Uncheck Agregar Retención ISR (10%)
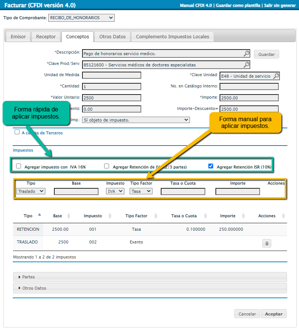Image resolution: width=299 pixels, height=329 pixels. coord(211,166)
